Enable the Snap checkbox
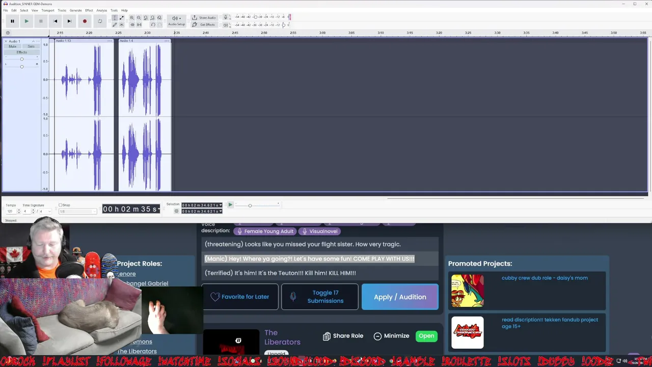The height and width of the screenshot is (367, 652). [61, 205]
